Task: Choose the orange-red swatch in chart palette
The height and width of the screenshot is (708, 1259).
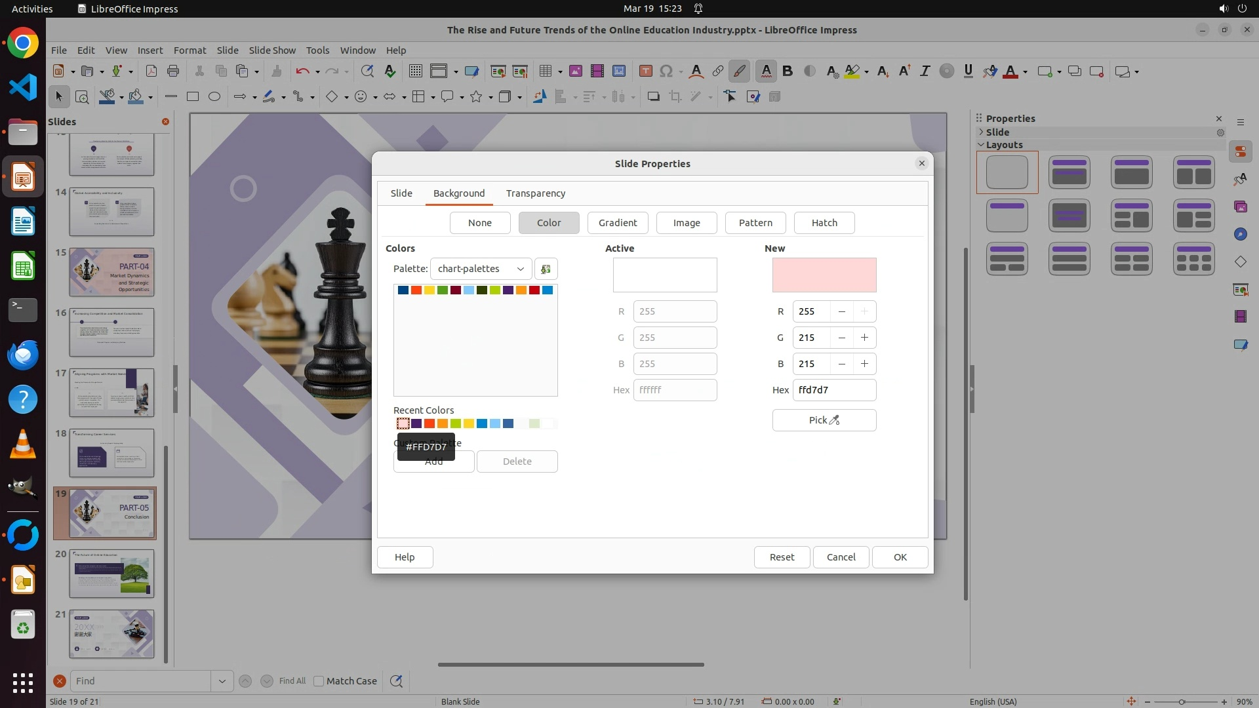Action: click(x=416, y=290)
